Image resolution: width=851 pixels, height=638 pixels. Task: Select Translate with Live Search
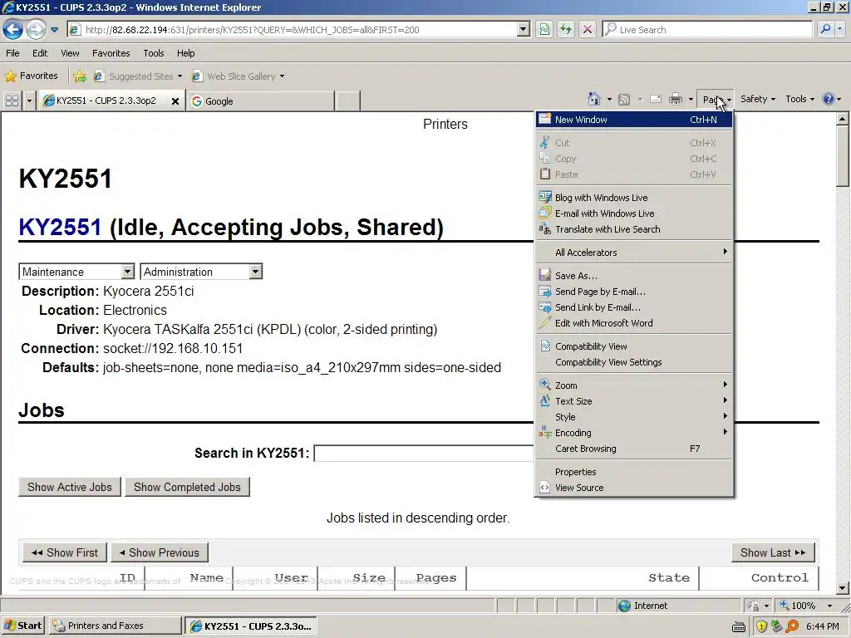pyautogui.click(x=634, y=229)
